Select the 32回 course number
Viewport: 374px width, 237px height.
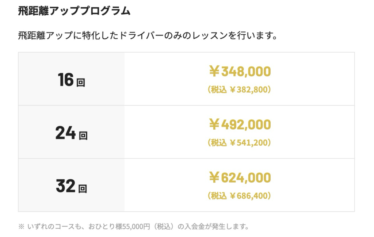[71, 186]
